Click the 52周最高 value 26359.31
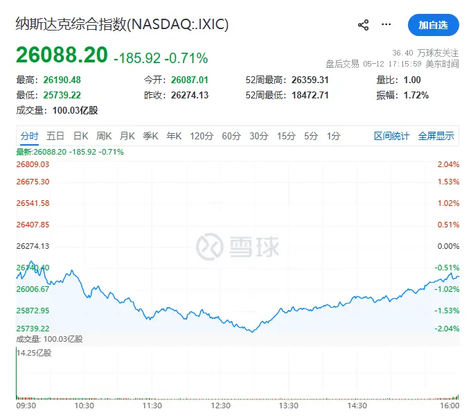471x418 pixels. (310, 80)
